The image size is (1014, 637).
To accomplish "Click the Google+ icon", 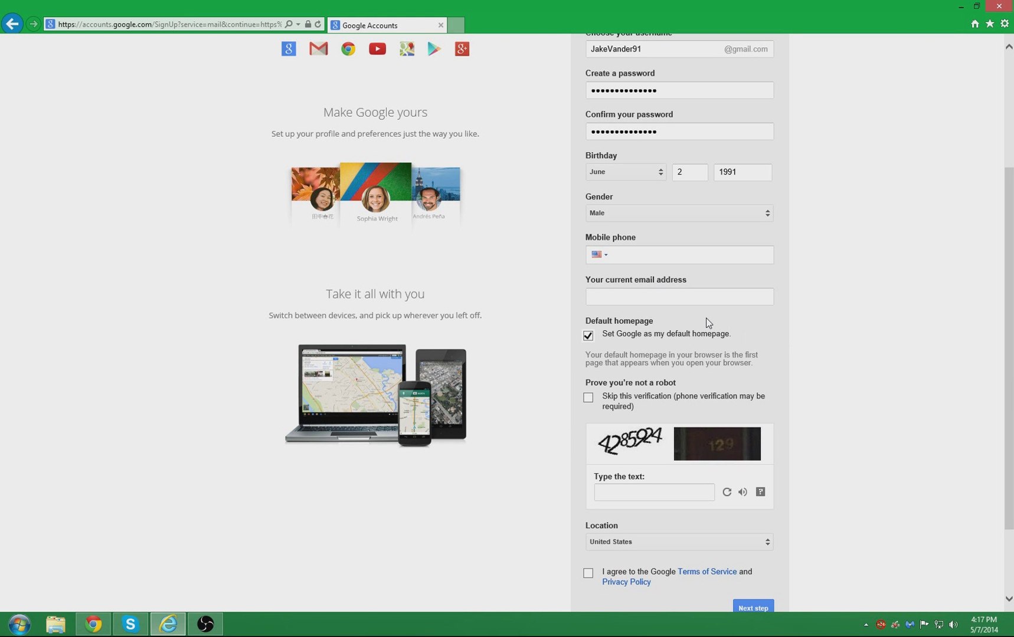I will pos(462,49).
